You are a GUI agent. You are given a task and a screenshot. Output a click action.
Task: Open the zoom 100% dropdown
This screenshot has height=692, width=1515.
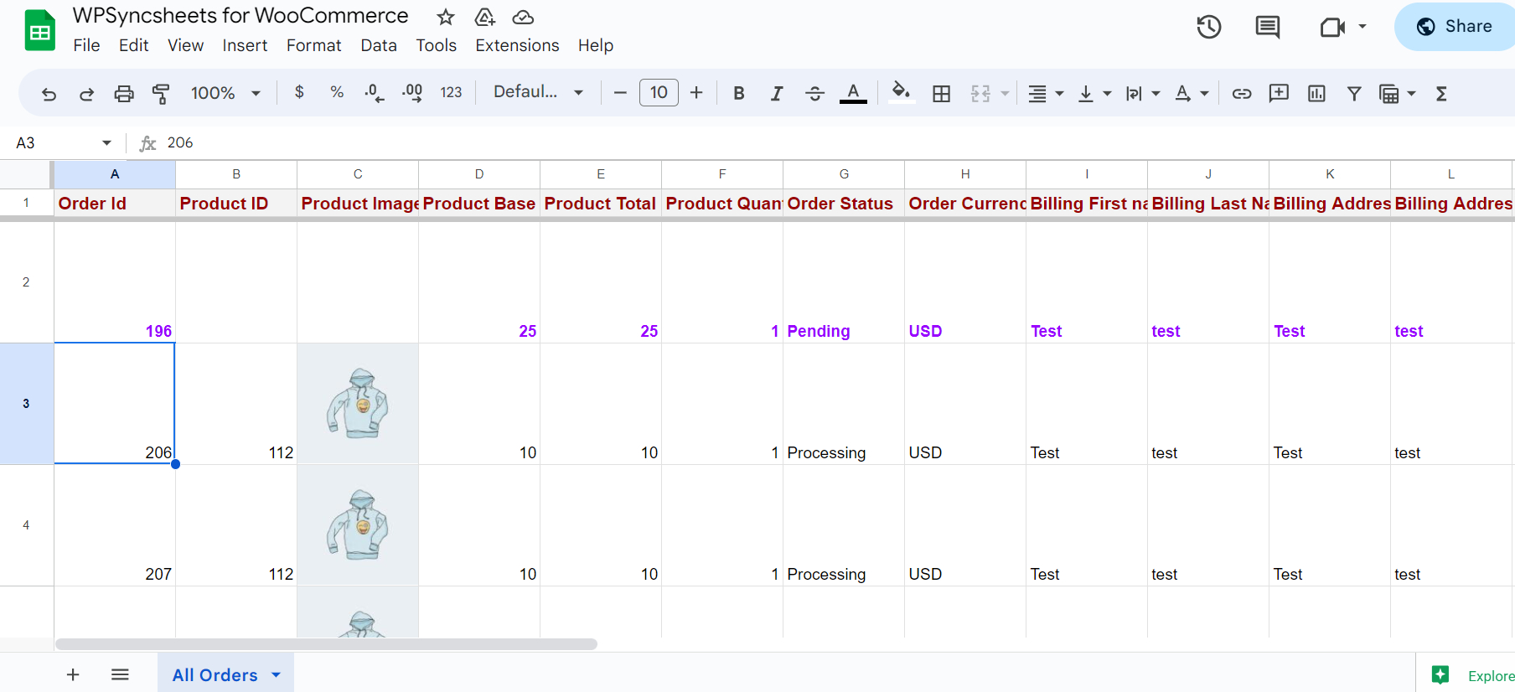[x=225, y=93]
